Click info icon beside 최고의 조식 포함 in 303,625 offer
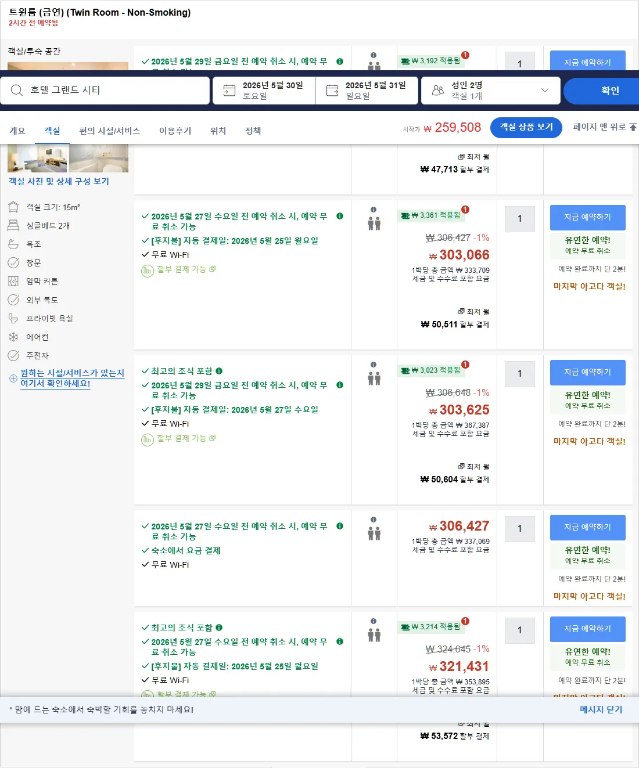Screen dimensions: 639x768 click(219, 371)
